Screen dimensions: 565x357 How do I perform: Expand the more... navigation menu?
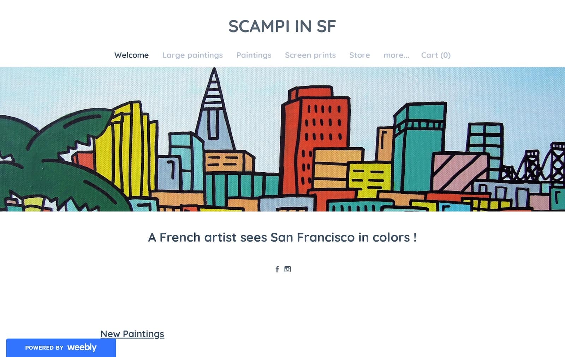point(396,55)
